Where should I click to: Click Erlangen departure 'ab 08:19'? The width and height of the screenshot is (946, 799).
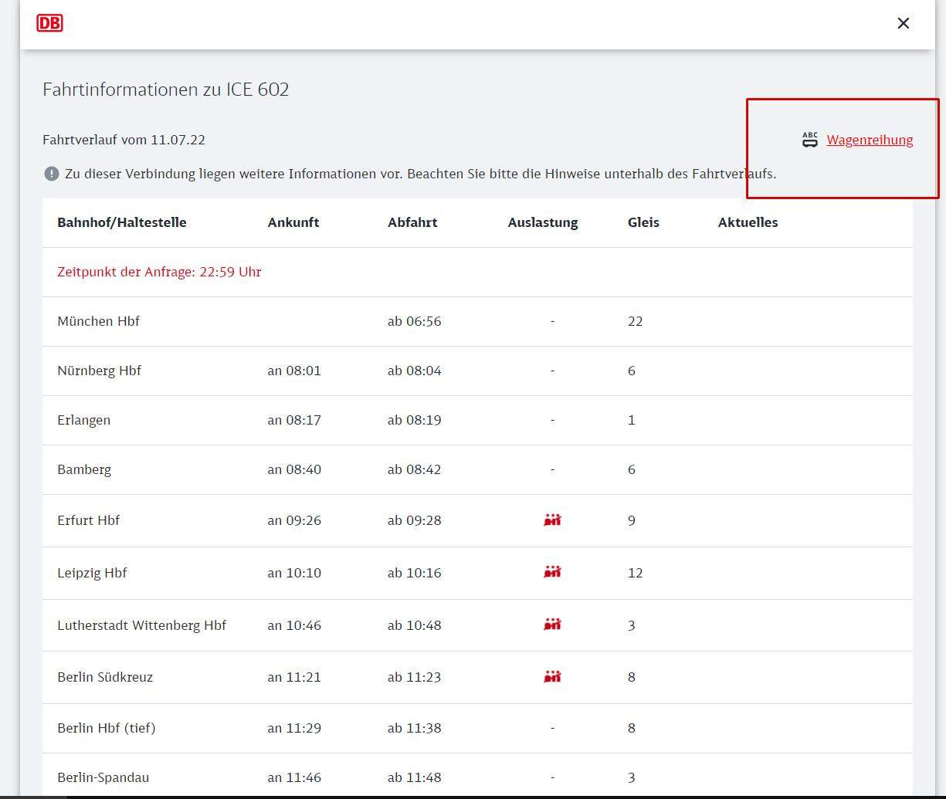coord(414,420)
